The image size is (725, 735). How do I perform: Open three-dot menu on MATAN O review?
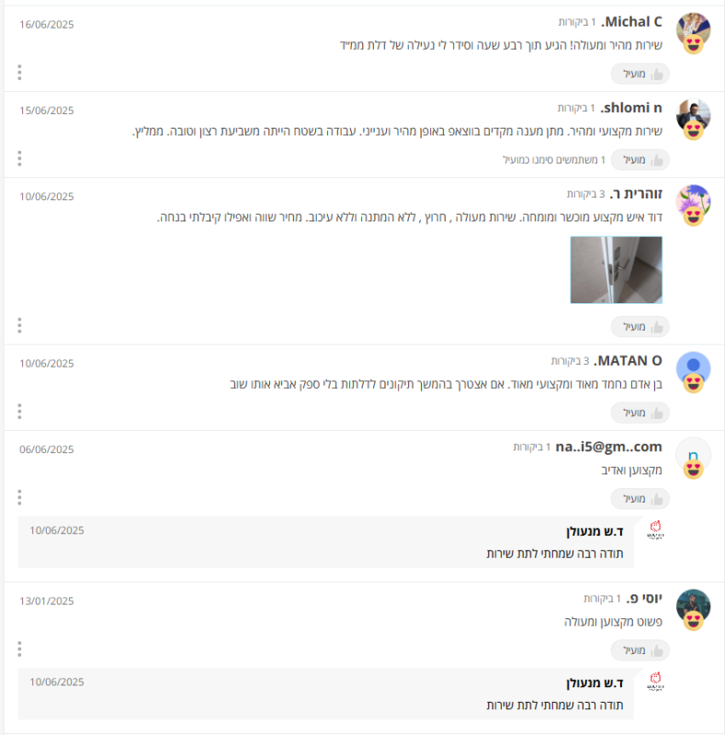(19, 411)
